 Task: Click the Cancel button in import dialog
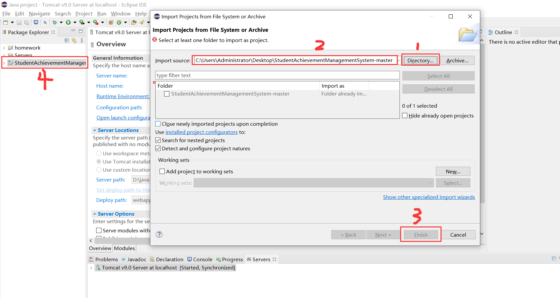(458, 235)
